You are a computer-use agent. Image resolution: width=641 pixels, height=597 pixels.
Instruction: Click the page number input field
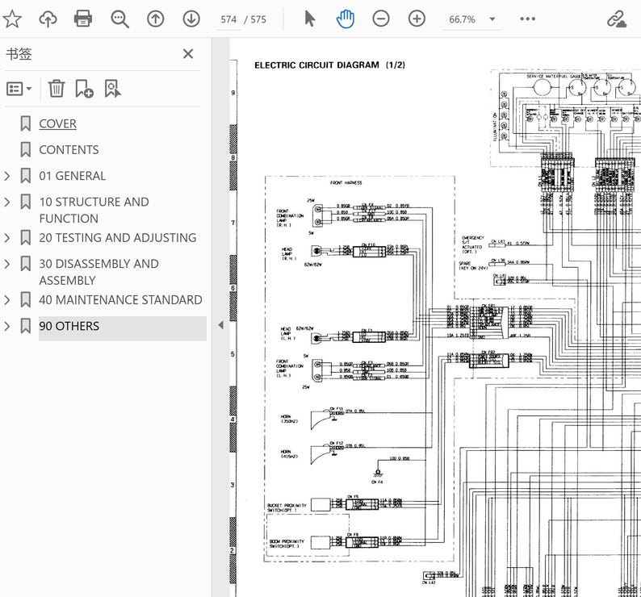tap(228, 19)
